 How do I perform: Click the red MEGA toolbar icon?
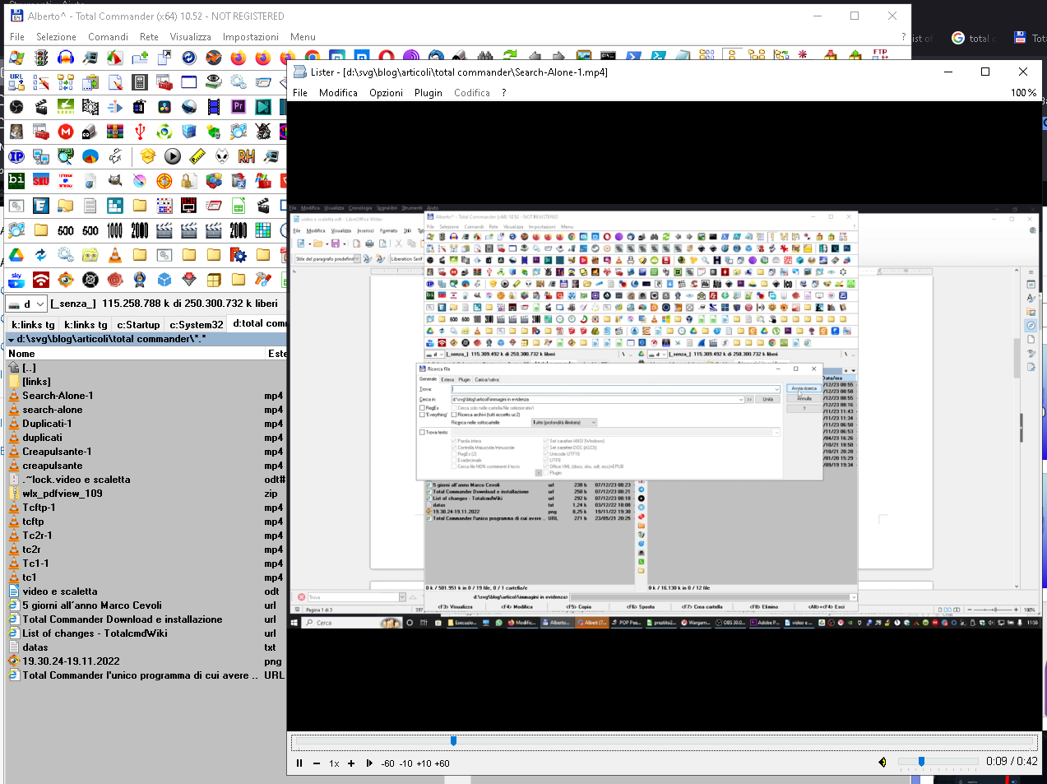pos(66,132)
